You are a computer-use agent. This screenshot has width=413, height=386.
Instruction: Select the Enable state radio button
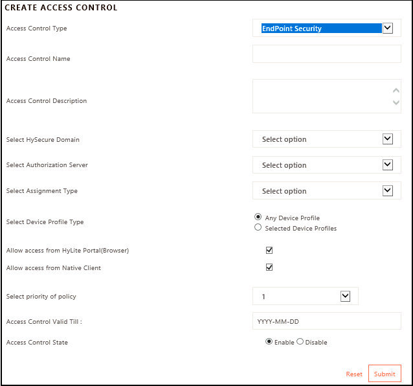[269, 341]
